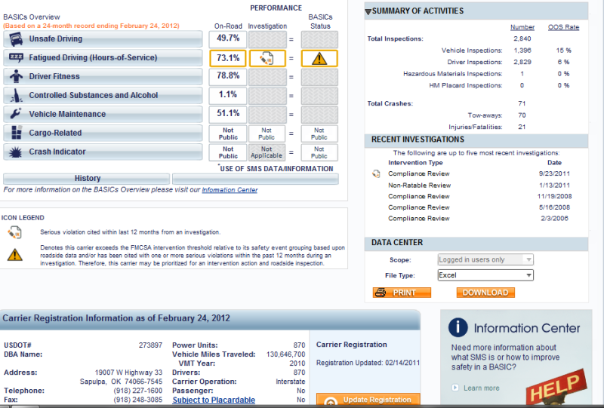Click the warning triangle in icon legend
604x408 pixels.
tap(14, 255)
